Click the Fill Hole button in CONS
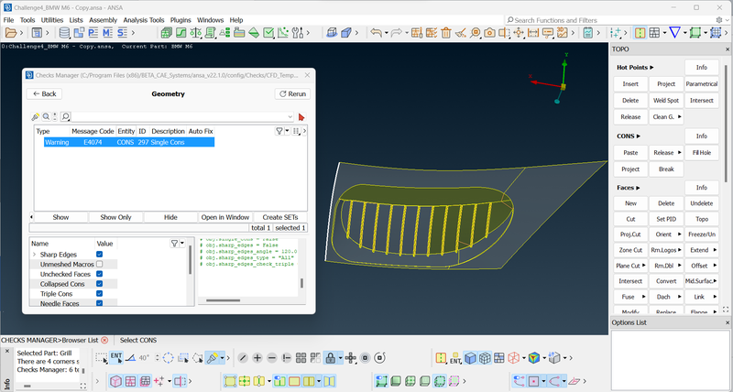Viewport: 733px width, 392px height. pyautogui.click(x=702, y=153)
